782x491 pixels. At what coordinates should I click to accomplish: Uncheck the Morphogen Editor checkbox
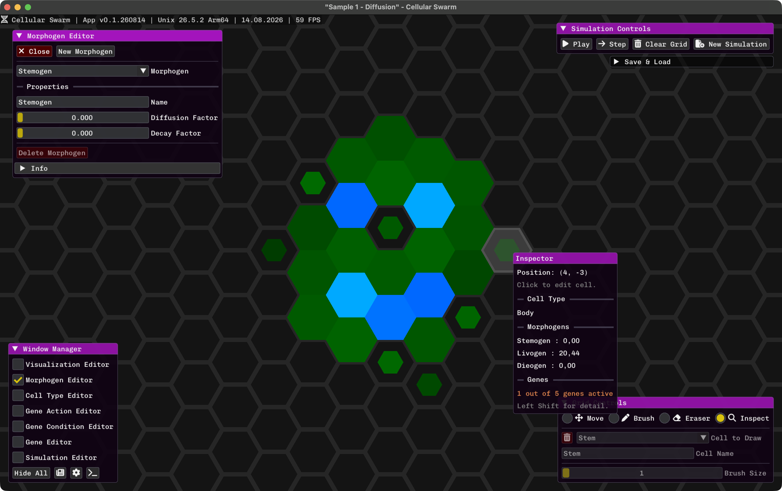[18, 380]
